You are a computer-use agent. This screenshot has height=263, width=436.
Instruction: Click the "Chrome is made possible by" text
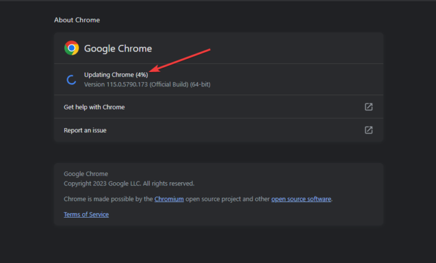107,199
